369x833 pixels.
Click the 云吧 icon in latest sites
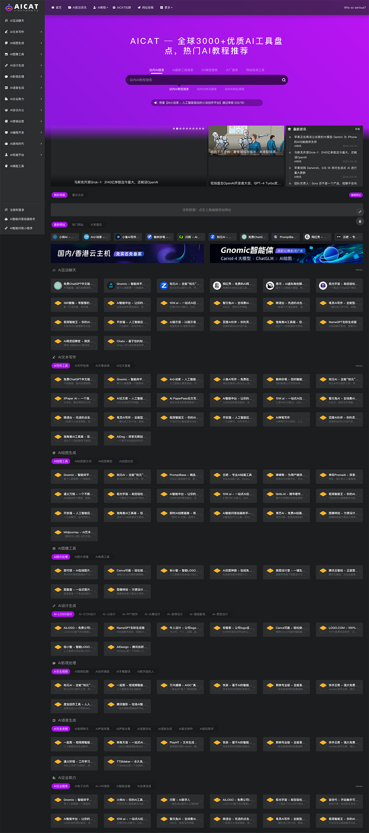pyautogui.click(x=339, y=237)
